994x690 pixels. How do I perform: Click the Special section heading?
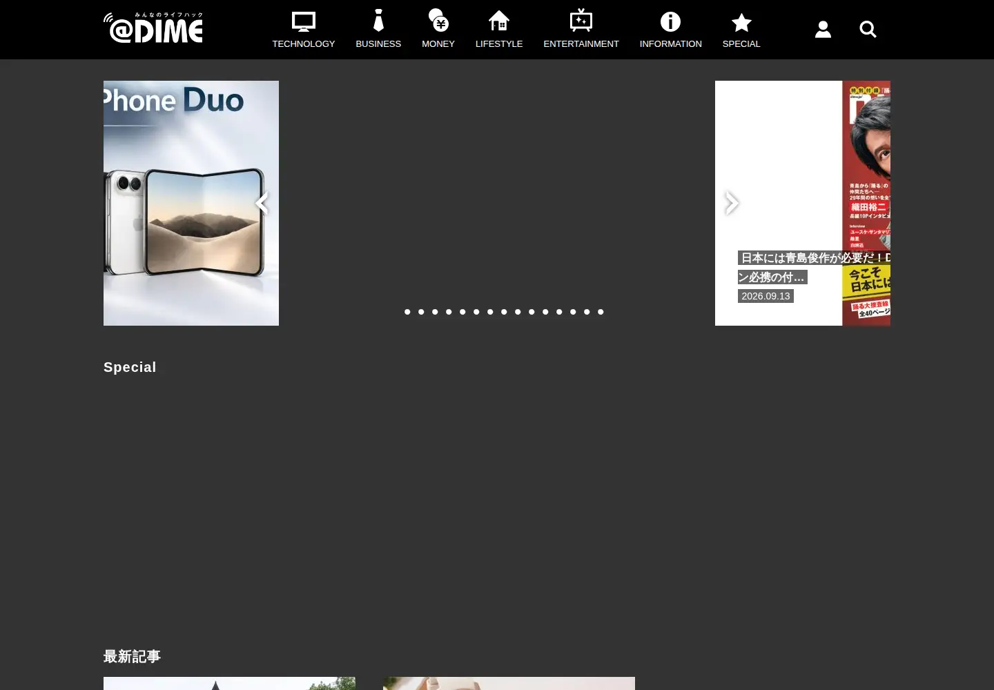point(130,367)
